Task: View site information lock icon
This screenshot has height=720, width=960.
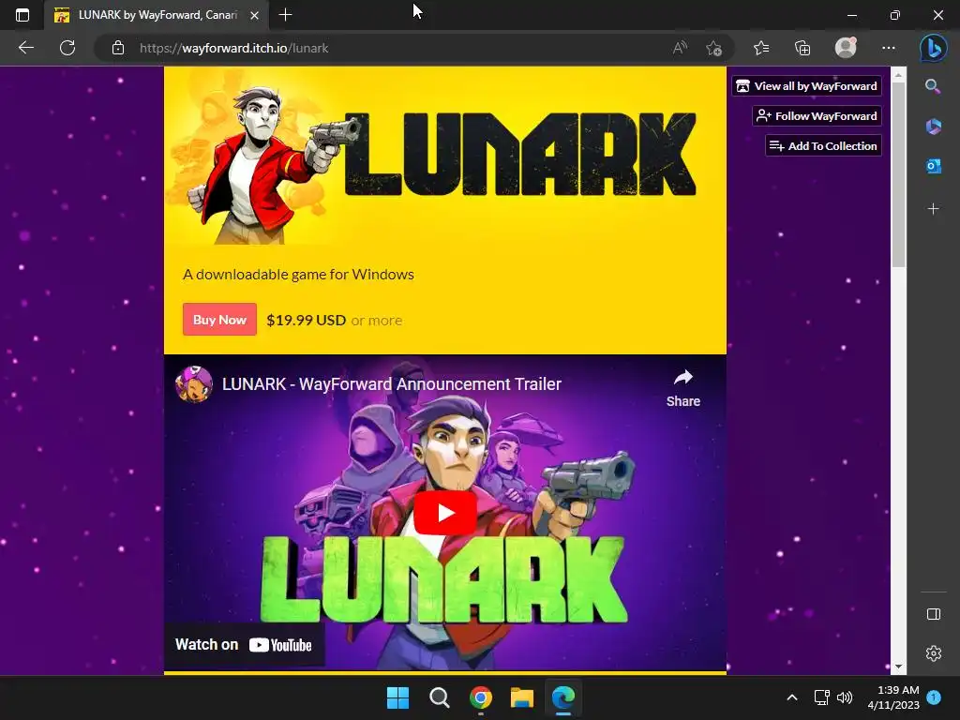Action: pyautogui.click(x=118, y=48)
